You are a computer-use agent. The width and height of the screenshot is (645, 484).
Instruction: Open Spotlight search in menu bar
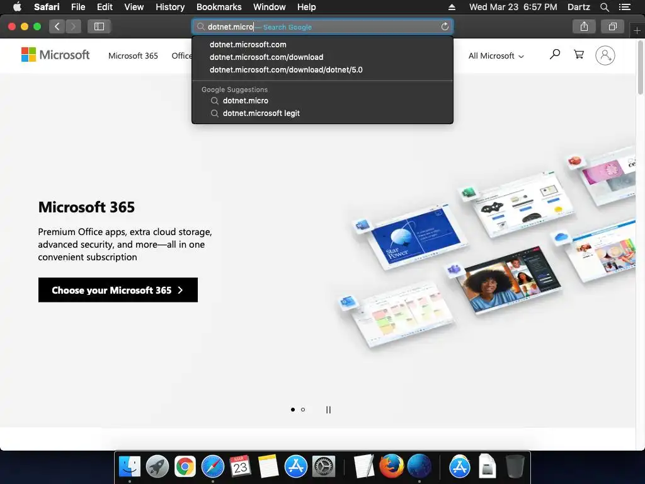[604, 7]
